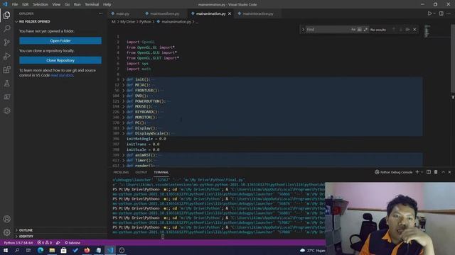Close the terminal panel
This screenshot has width=455, height=255.
click(x=450, y=172)
